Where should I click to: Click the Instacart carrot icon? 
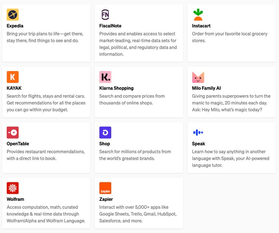click(x=198, y=14)
